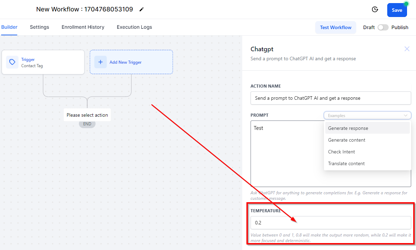The height and width of the screenshot is (250, 416).
Task: Open the Enrollment History tab
Action: (x=83, y=27)
